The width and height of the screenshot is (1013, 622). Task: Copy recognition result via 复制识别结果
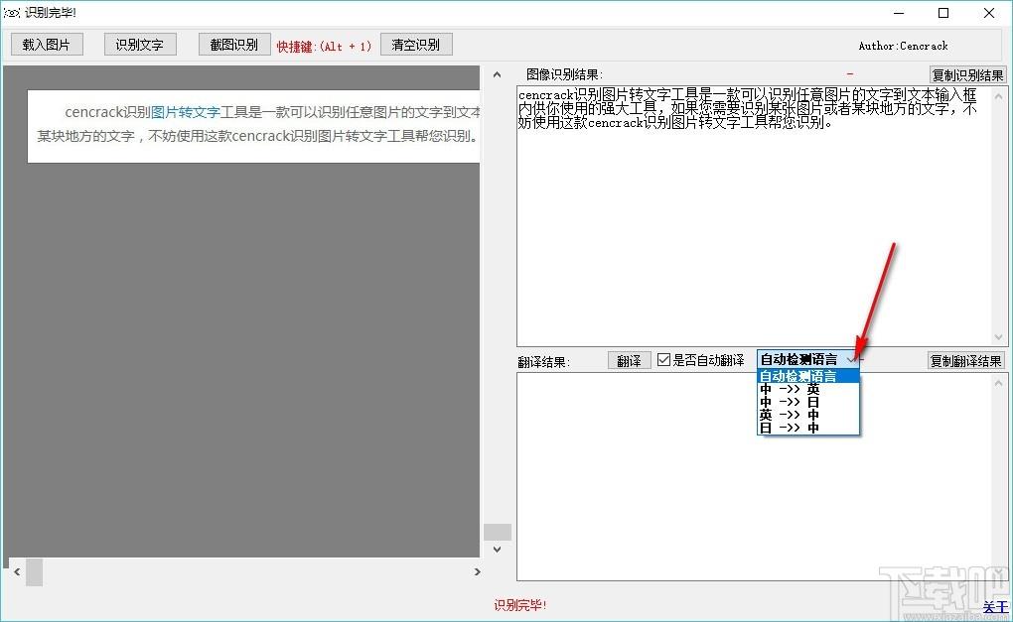[x=967, y=74]
